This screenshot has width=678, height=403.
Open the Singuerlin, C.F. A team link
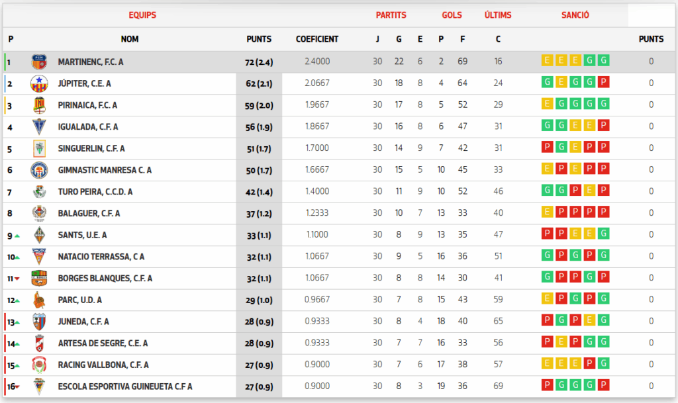point(91,149)
